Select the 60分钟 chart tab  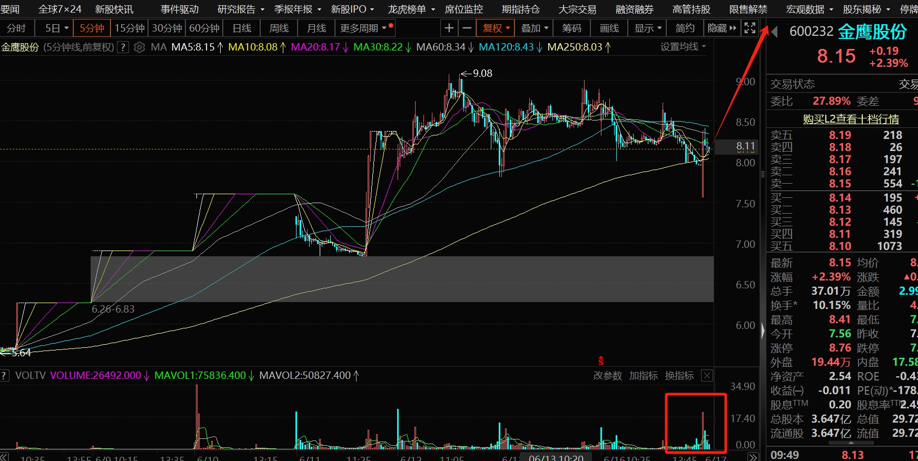(x=204, y=28)
